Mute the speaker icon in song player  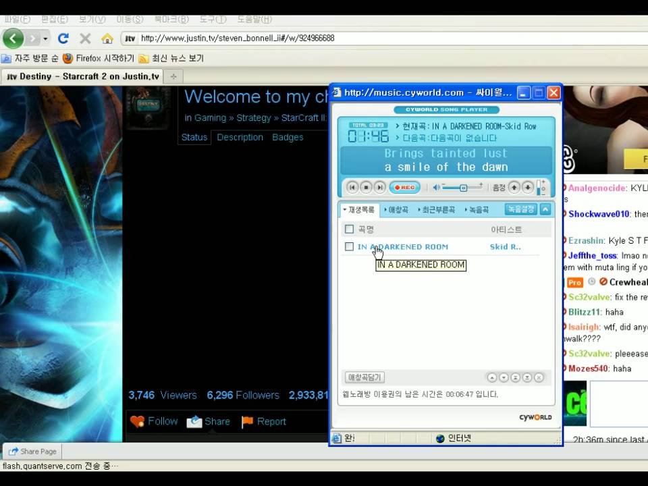click(x=436, y=188)
